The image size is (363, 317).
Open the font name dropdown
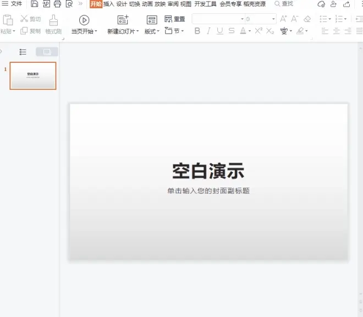pos(242,19)
